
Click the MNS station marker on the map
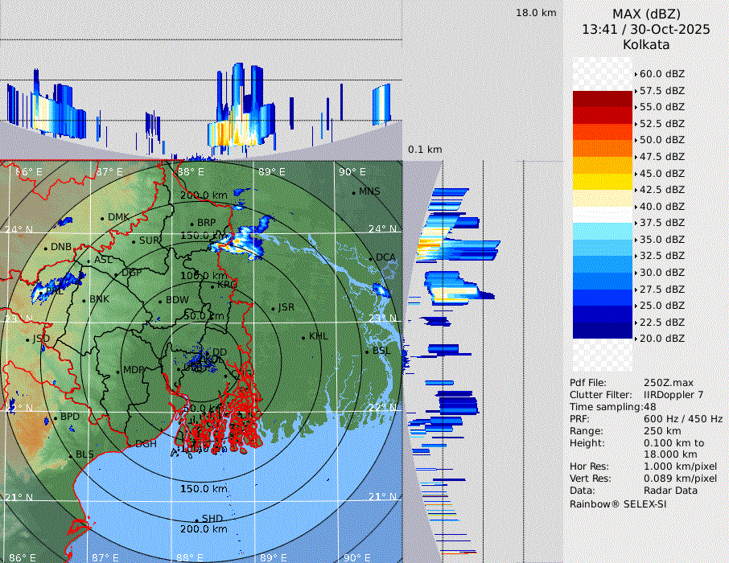pyautogui.click(x=354, y=192)
